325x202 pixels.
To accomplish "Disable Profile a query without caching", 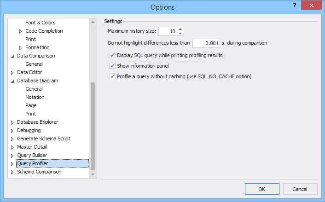I will 112,76.
